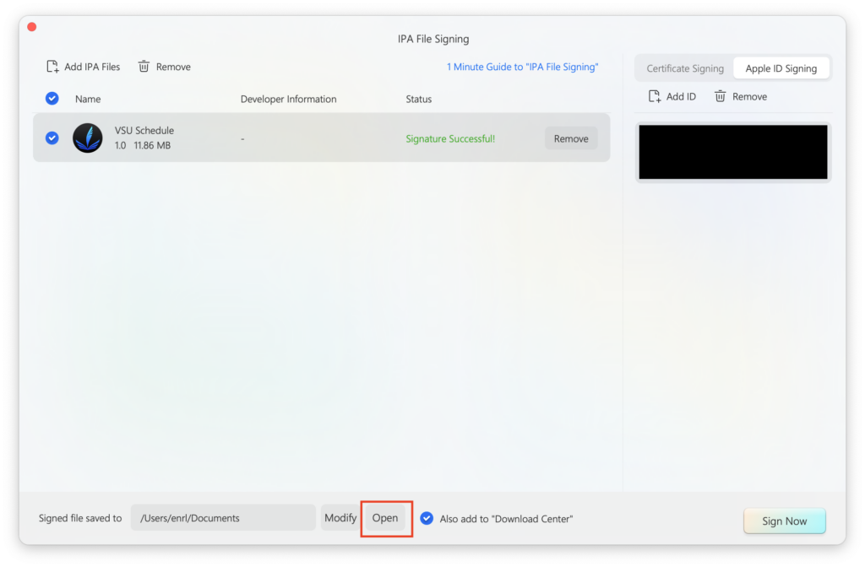The height and width of the screenshot is (567, 865).
Task: Select the blacked-out Apple ID entry
Action: point(733,152)
